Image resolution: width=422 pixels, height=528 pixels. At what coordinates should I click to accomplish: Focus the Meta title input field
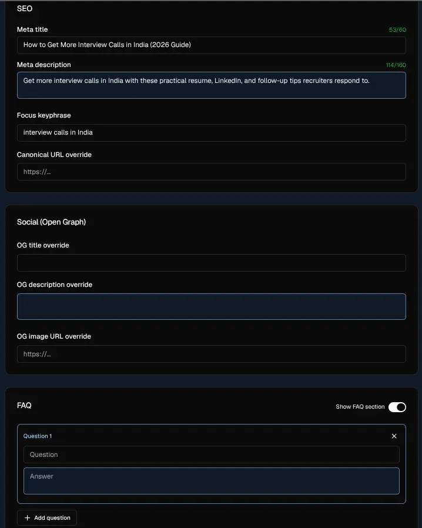pos(212,45)
